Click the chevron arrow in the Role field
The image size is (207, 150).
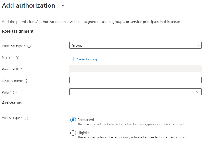coord(198,92)
